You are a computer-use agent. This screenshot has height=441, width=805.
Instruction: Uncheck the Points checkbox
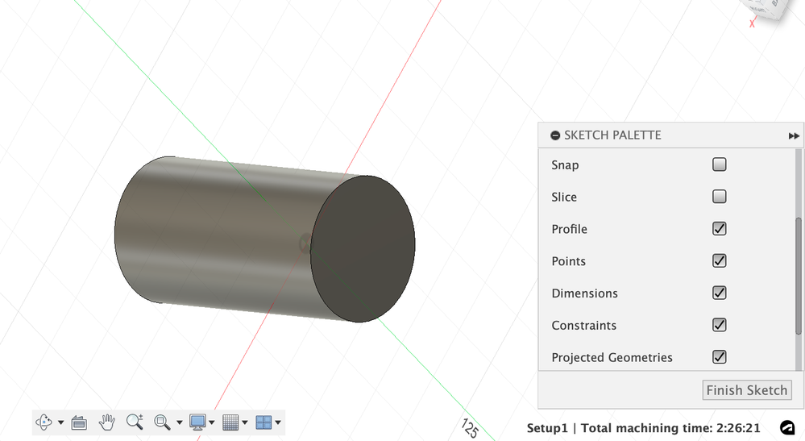[x=720, y=260]
